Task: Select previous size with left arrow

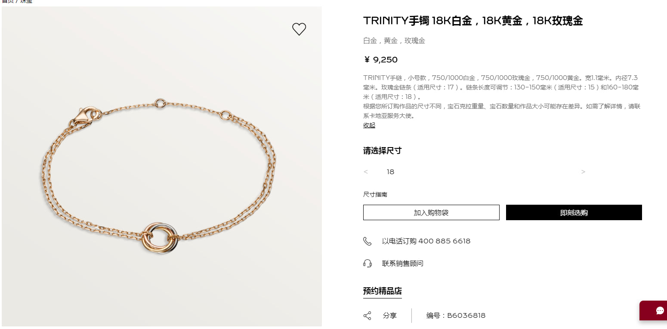Action: point(366,172)
